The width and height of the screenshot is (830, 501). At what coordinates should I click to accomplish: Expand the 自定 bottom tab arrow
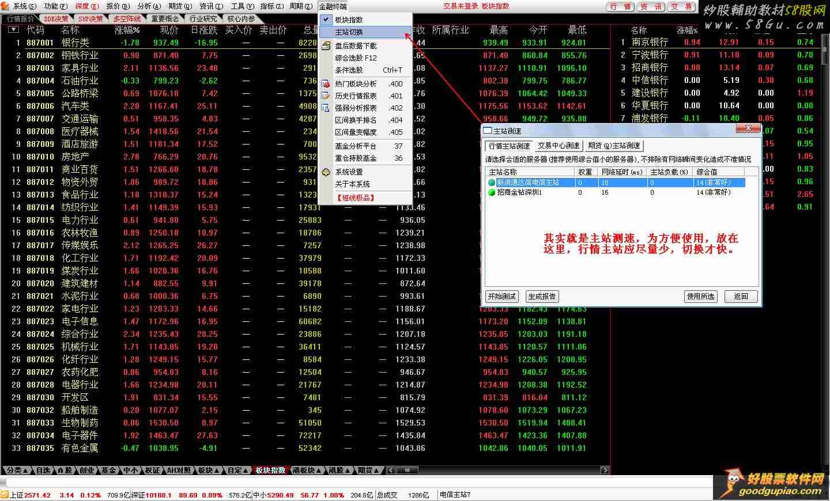pos(246,470)
